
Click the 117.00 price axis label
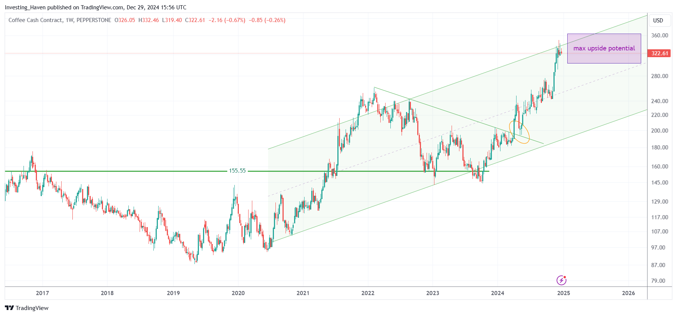[659, 217]
